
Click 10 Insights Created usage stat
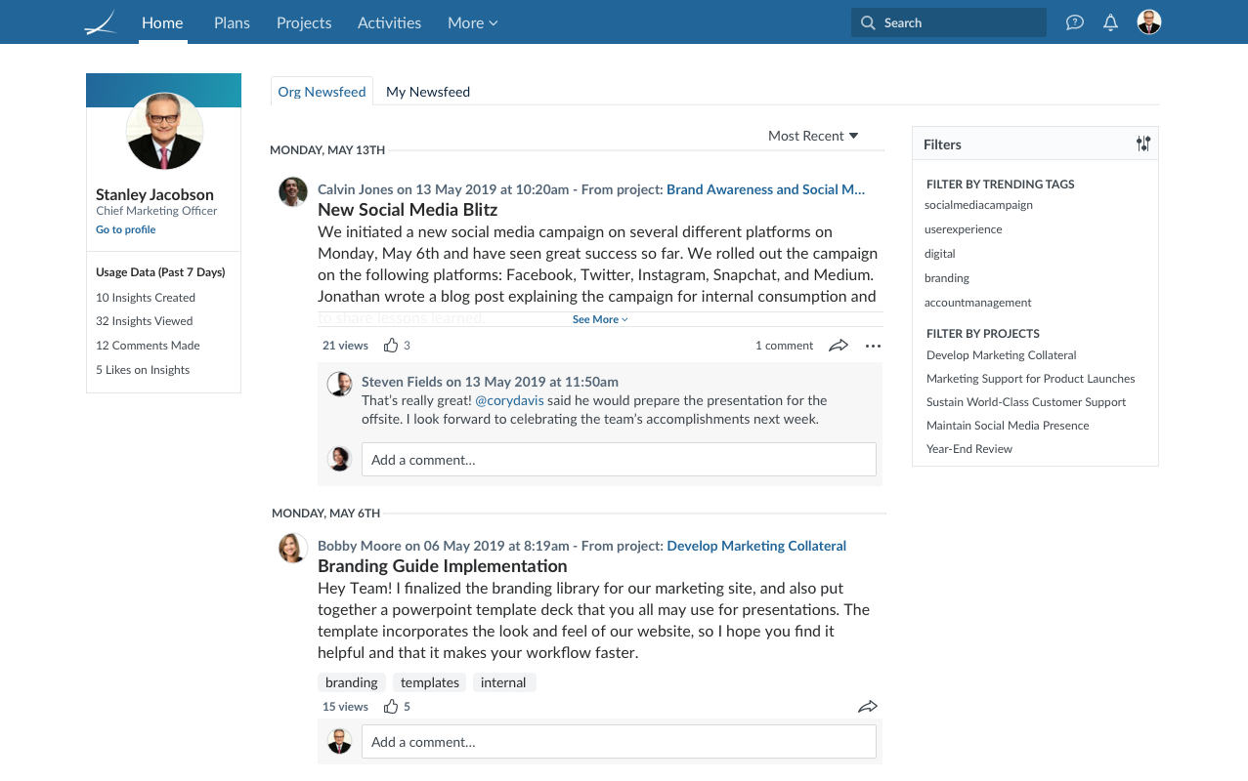[x=146, y=298]
